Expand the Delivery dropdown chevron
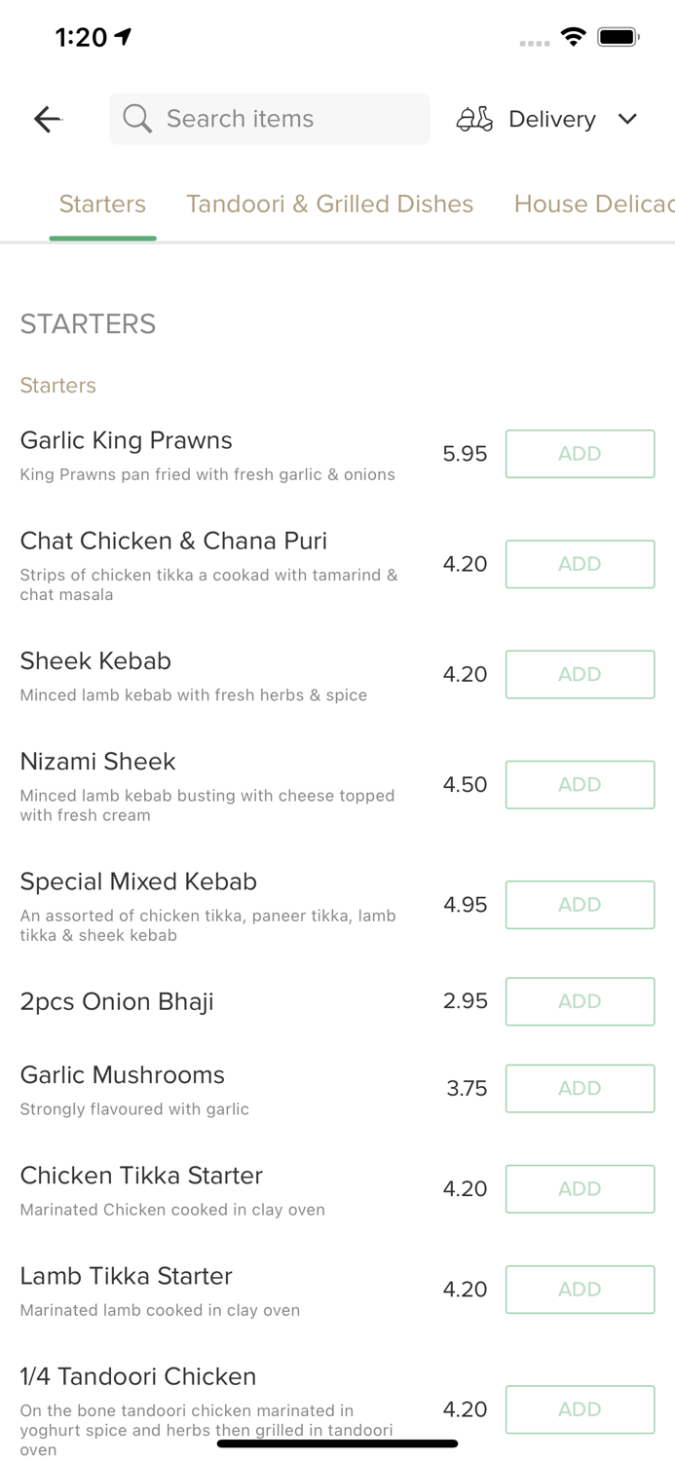This screenshot has width=675, height=1461. point(627,119)
